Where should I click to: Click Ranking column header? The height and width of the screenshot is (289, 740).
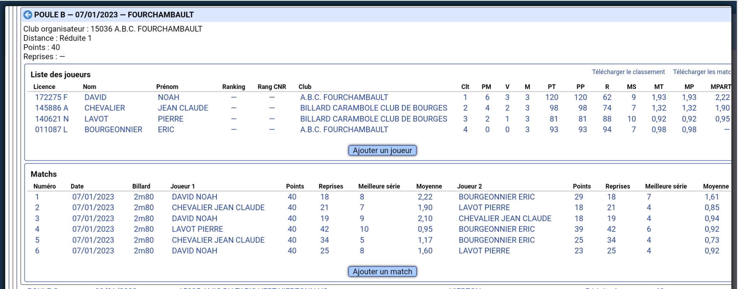point(234,87)
